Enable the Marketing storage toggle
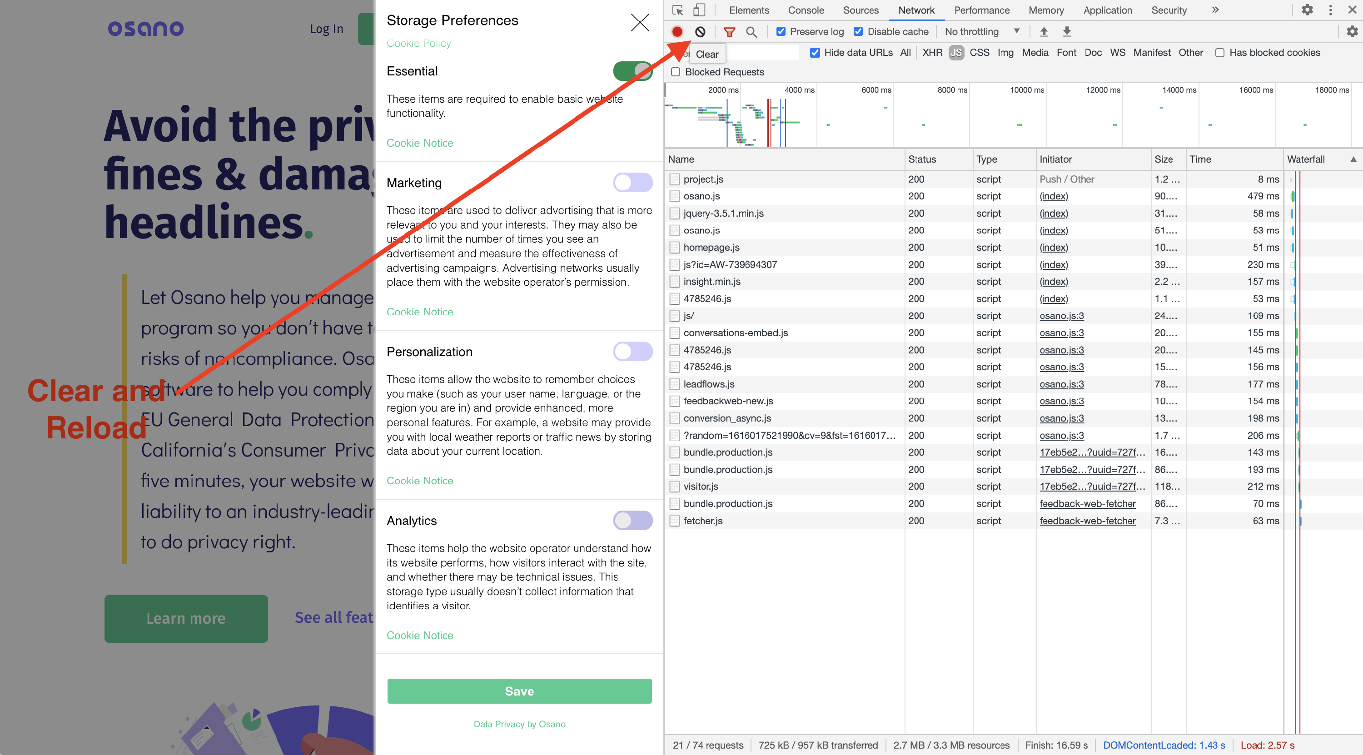Image resolution: width=1363 pixels, height=755 pixels. pyautogui.click(x=633, y=182)
